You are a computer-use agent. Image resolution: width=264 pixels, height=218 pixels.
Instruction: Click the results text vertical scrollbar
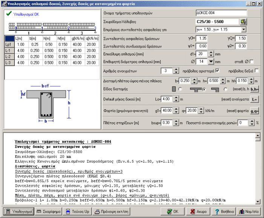(x=258, y=168)
